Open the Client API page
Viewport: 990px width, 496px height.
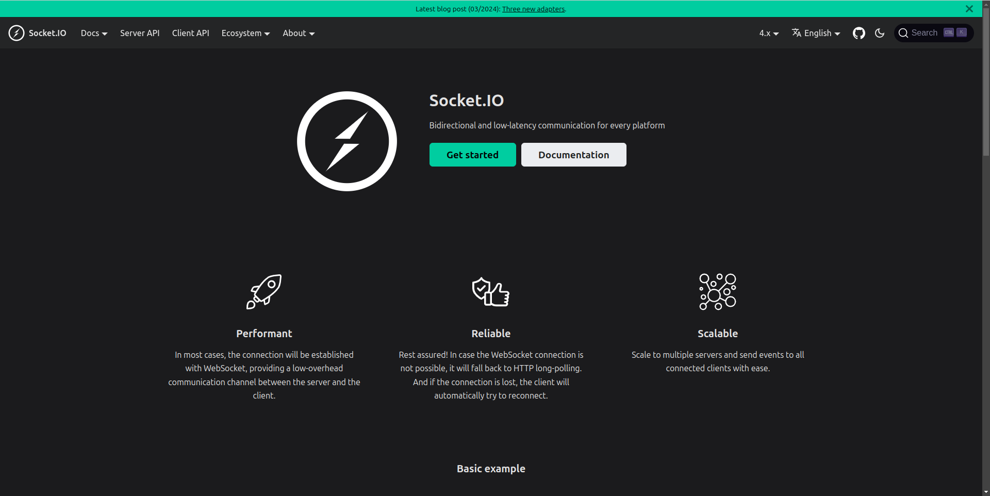190,33
